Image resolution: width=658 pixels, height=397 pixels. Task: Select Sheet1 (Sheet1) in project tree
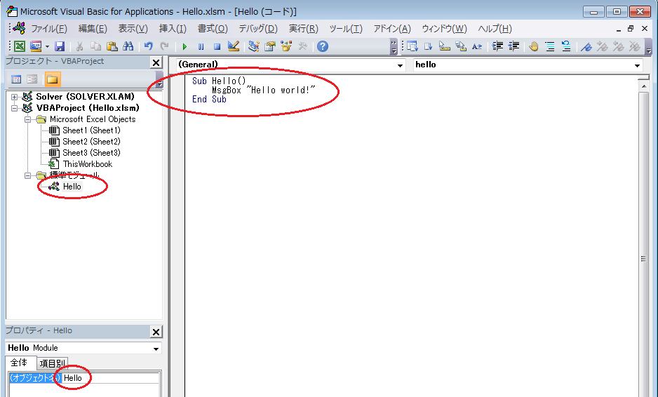[91, 130]
